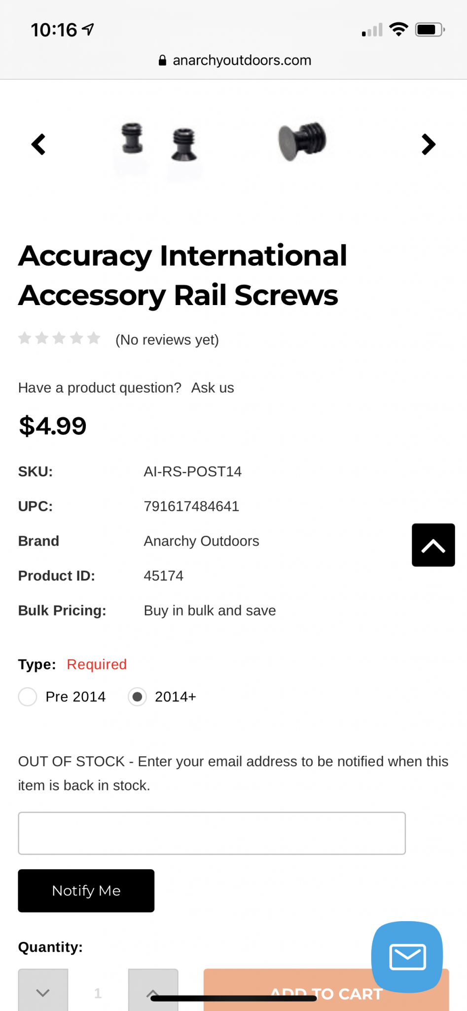Open the blue mail chat widget
The width and height of the screenshot is (467, 1011).
pos(407,957)
